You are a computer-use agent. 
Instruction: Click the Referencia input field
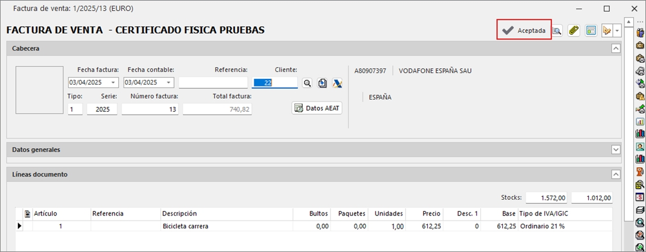pos(213,82)
